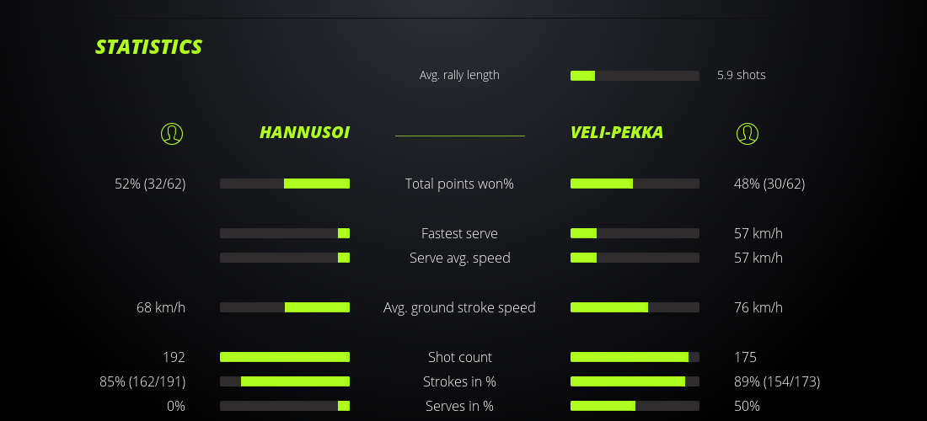Click Hannusoi's Shot count bar
Image resolution: width=927 pixels, height=421 pixels.
point(285,357)
